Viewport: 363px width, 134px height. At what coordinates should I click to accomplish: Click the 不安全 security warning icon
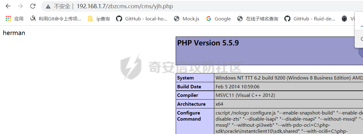[48, 6]
